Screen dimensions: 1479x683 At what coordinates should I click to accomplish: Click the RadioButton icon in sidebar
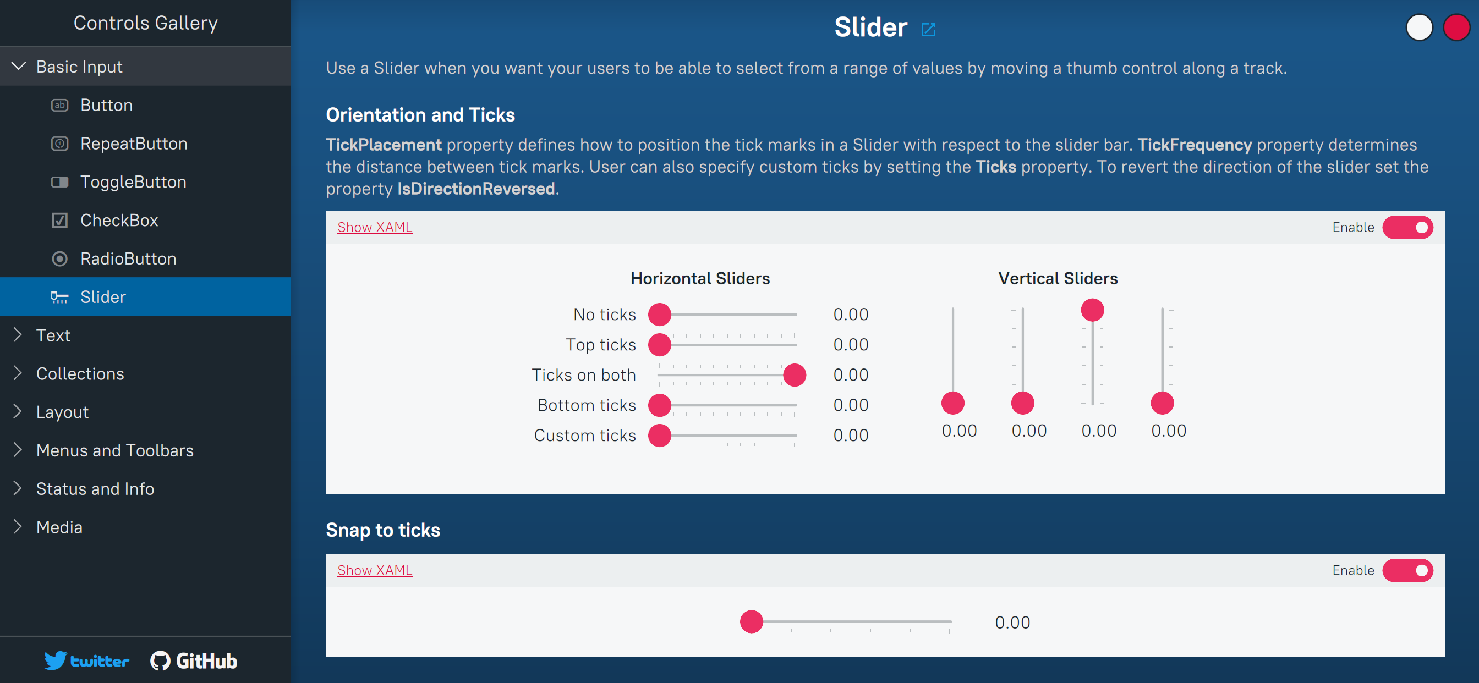60,259
